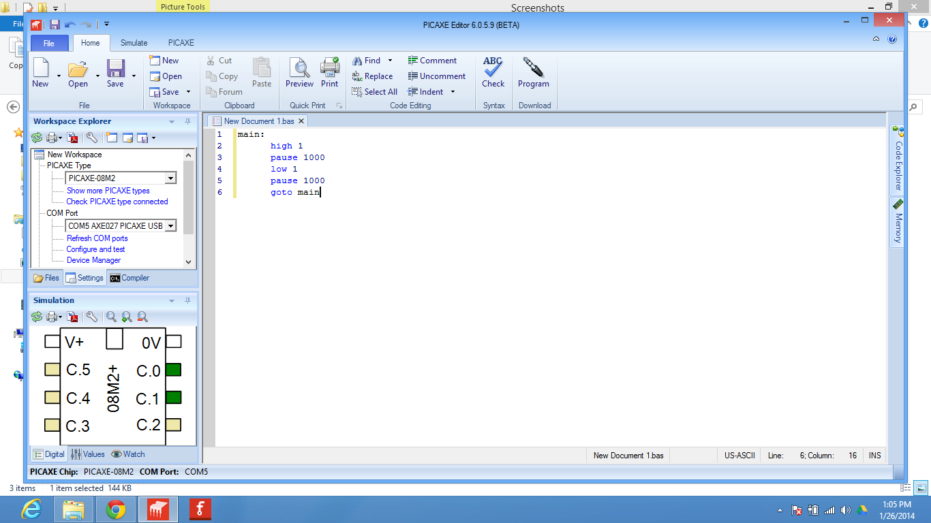
Task: Expand the Indent dropdown arrow
Action: coord(452,91)
